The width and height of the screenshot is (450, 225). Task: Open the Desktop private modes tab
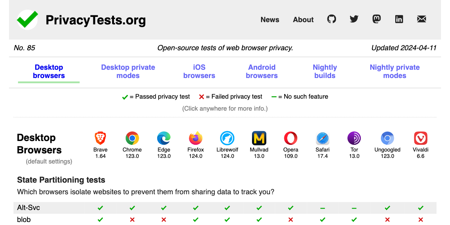[128, 72]
